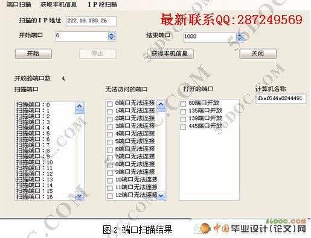Click the IP address input field 222.18.190.26
The height and width of the screenshot is (238, 311).
[91, 21]
